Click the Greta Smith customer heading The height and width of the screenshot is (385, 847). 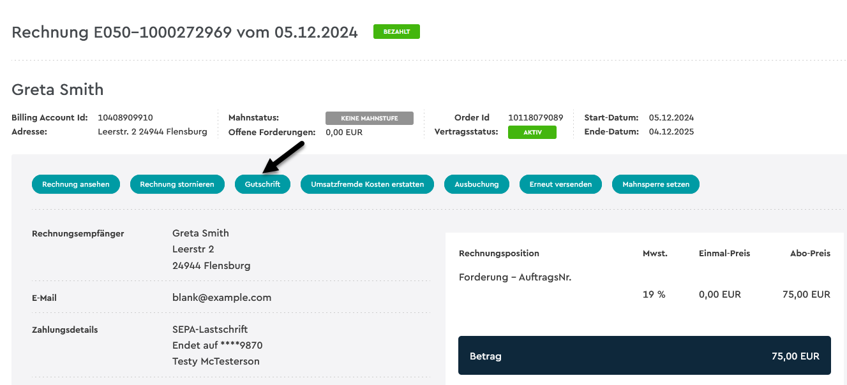[x=57, y=89]
